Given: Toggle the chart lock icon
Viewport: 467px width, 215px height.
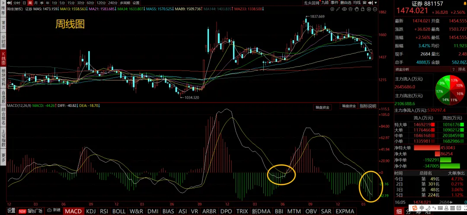Looking at the screenshot, I should [362, 9].
